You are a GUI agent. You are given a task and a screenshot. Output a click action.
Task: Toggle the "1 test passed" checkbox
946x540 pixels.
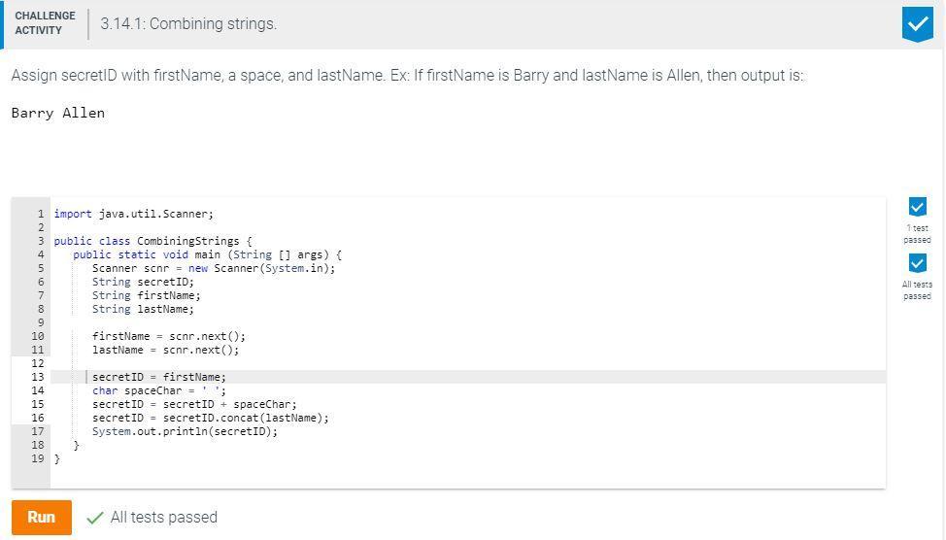coord(917,207)
